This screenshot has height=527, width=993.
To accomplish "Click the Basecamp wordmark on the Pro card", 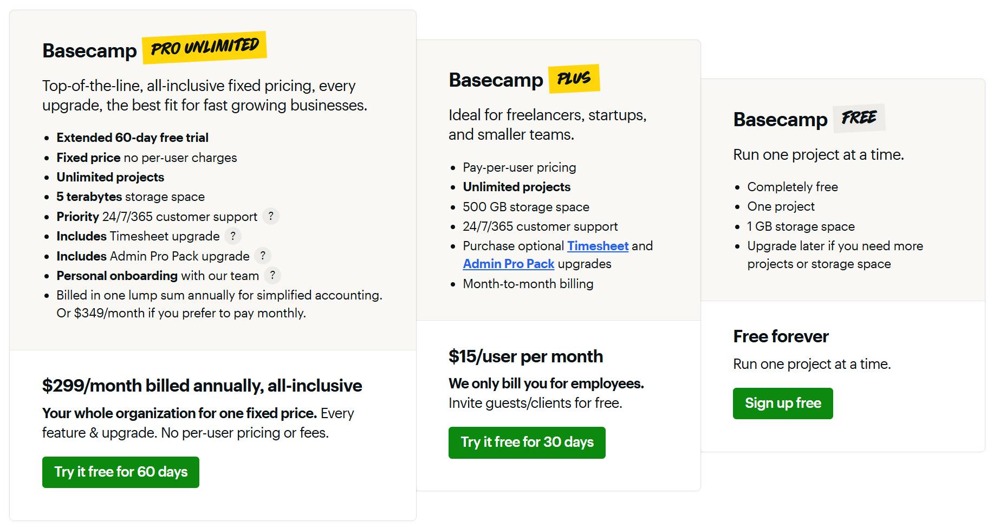I will 89,51.
